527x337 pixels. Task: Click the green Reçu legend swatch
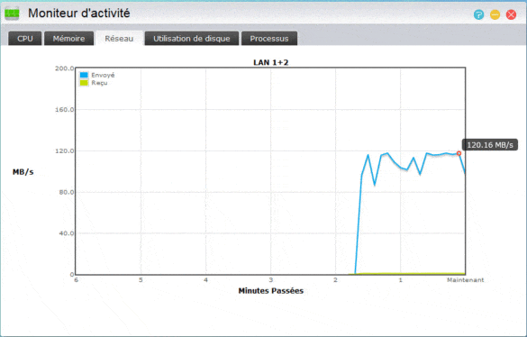click(84, 83)
